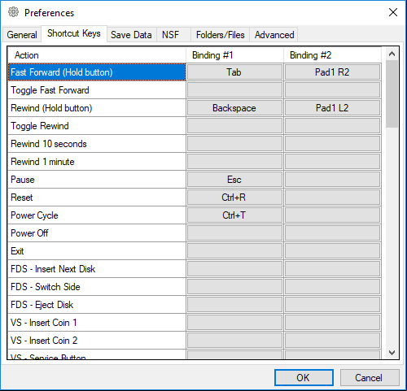Viewport: 407px width, 391px height.
Task: Cancel the Preferences dialog
Action: click(370, 377)
